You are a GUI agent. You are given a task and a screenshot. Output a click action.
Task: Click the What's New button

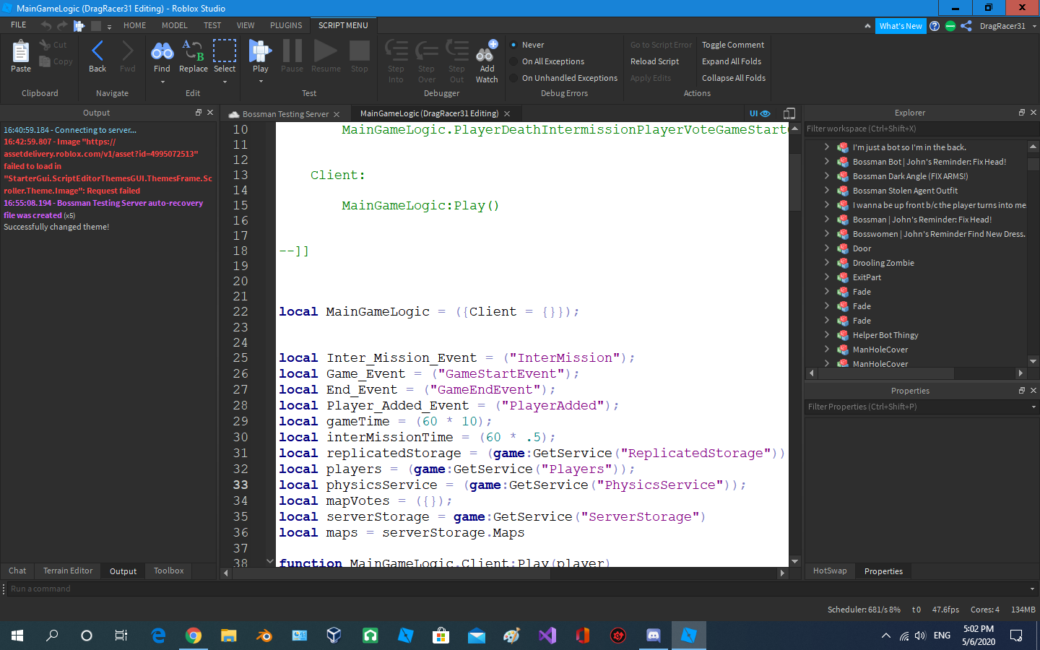(x=901, y=25)
